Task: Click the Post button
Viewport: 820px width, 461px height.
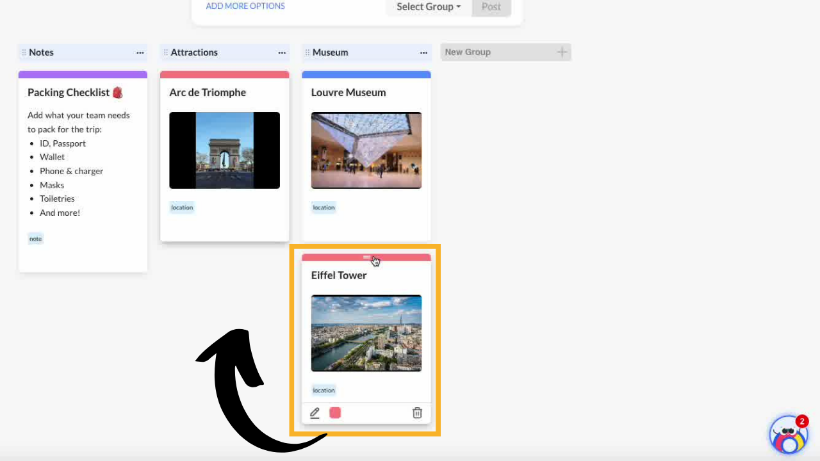Action: pyautogui.click(x=491, y=7)
